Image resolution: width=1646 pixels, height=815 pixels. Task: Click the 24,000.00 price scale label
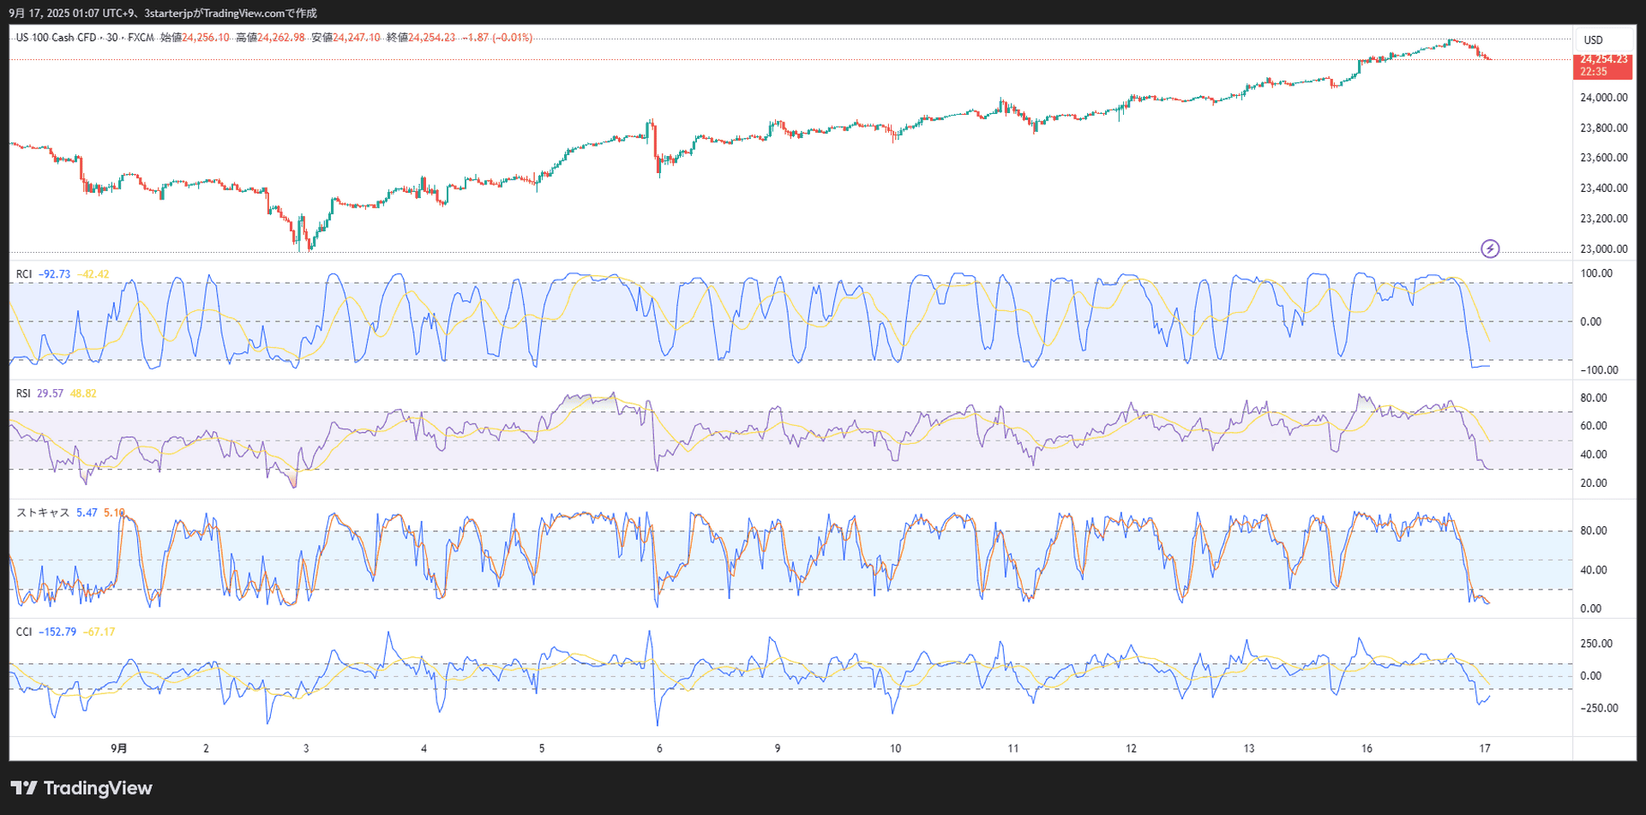tap(1603, 98)
